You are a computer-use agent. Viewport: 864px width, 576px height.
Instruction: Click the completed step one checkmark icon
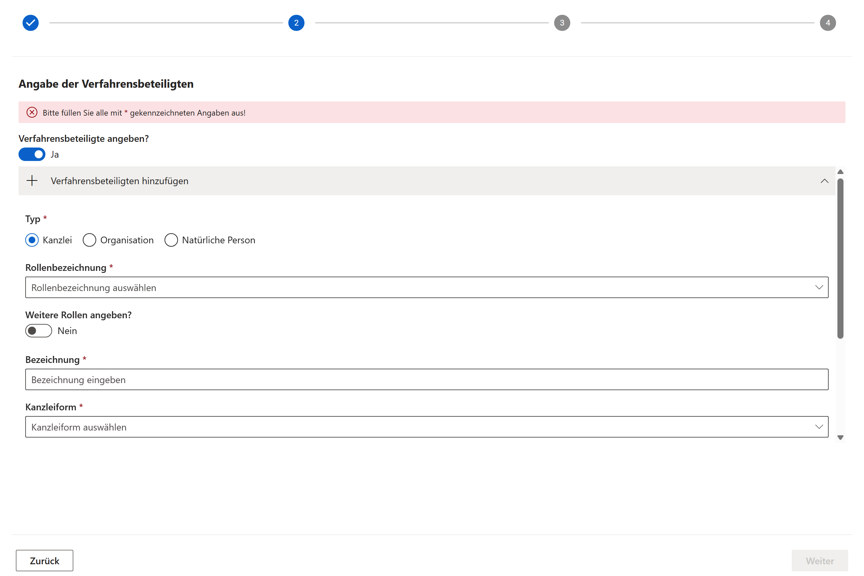coord(31,23)
